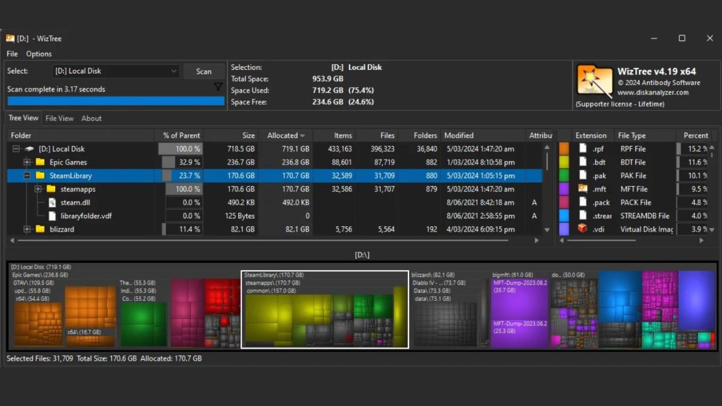Click the WizTree app icon in title bar
Screen dimensions: 722x406
pyautogui.click(x=10, y=38)
